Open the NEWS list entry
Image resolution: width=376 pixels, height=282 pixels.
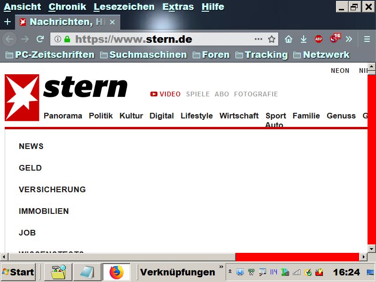pos(31,146)
